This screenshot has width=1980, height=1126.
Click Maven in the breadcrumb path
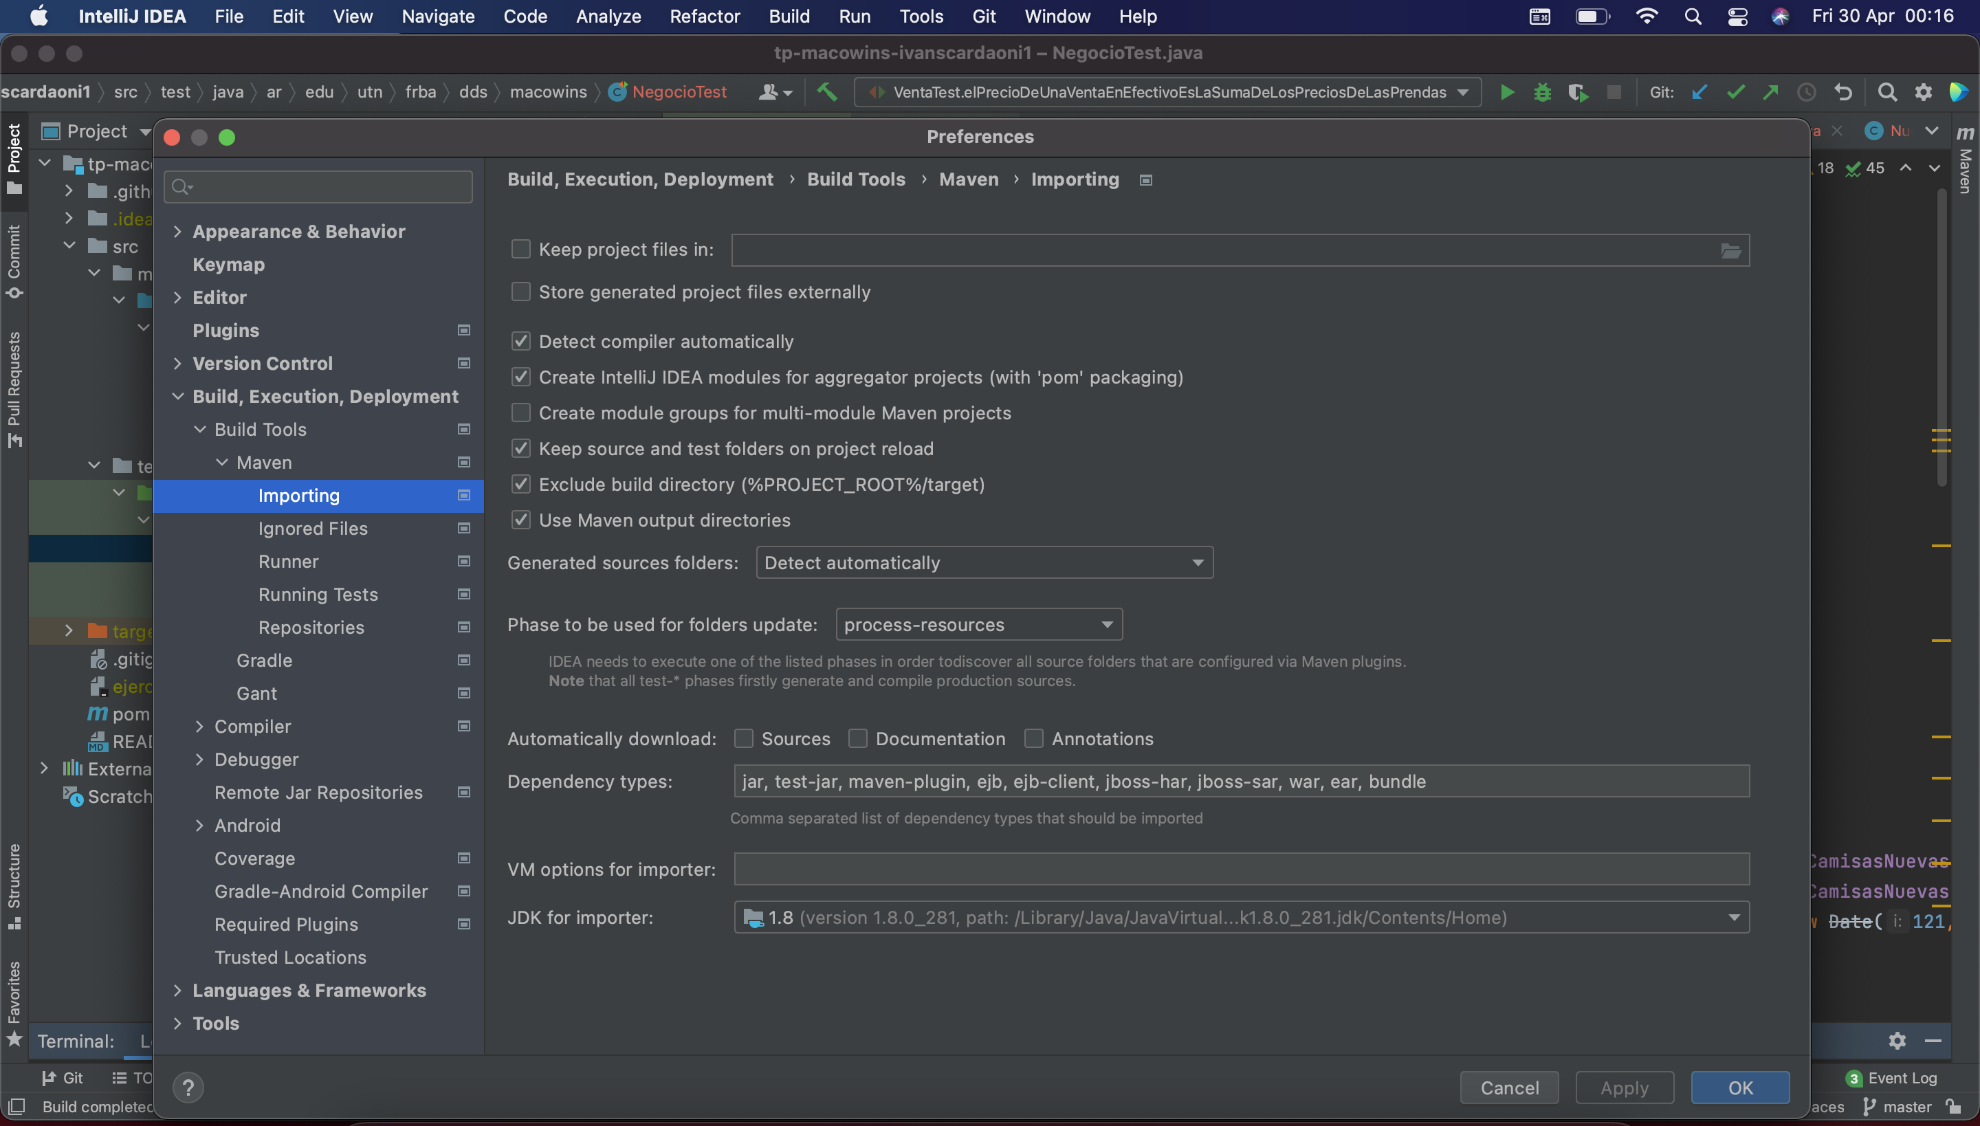[968, 179]
